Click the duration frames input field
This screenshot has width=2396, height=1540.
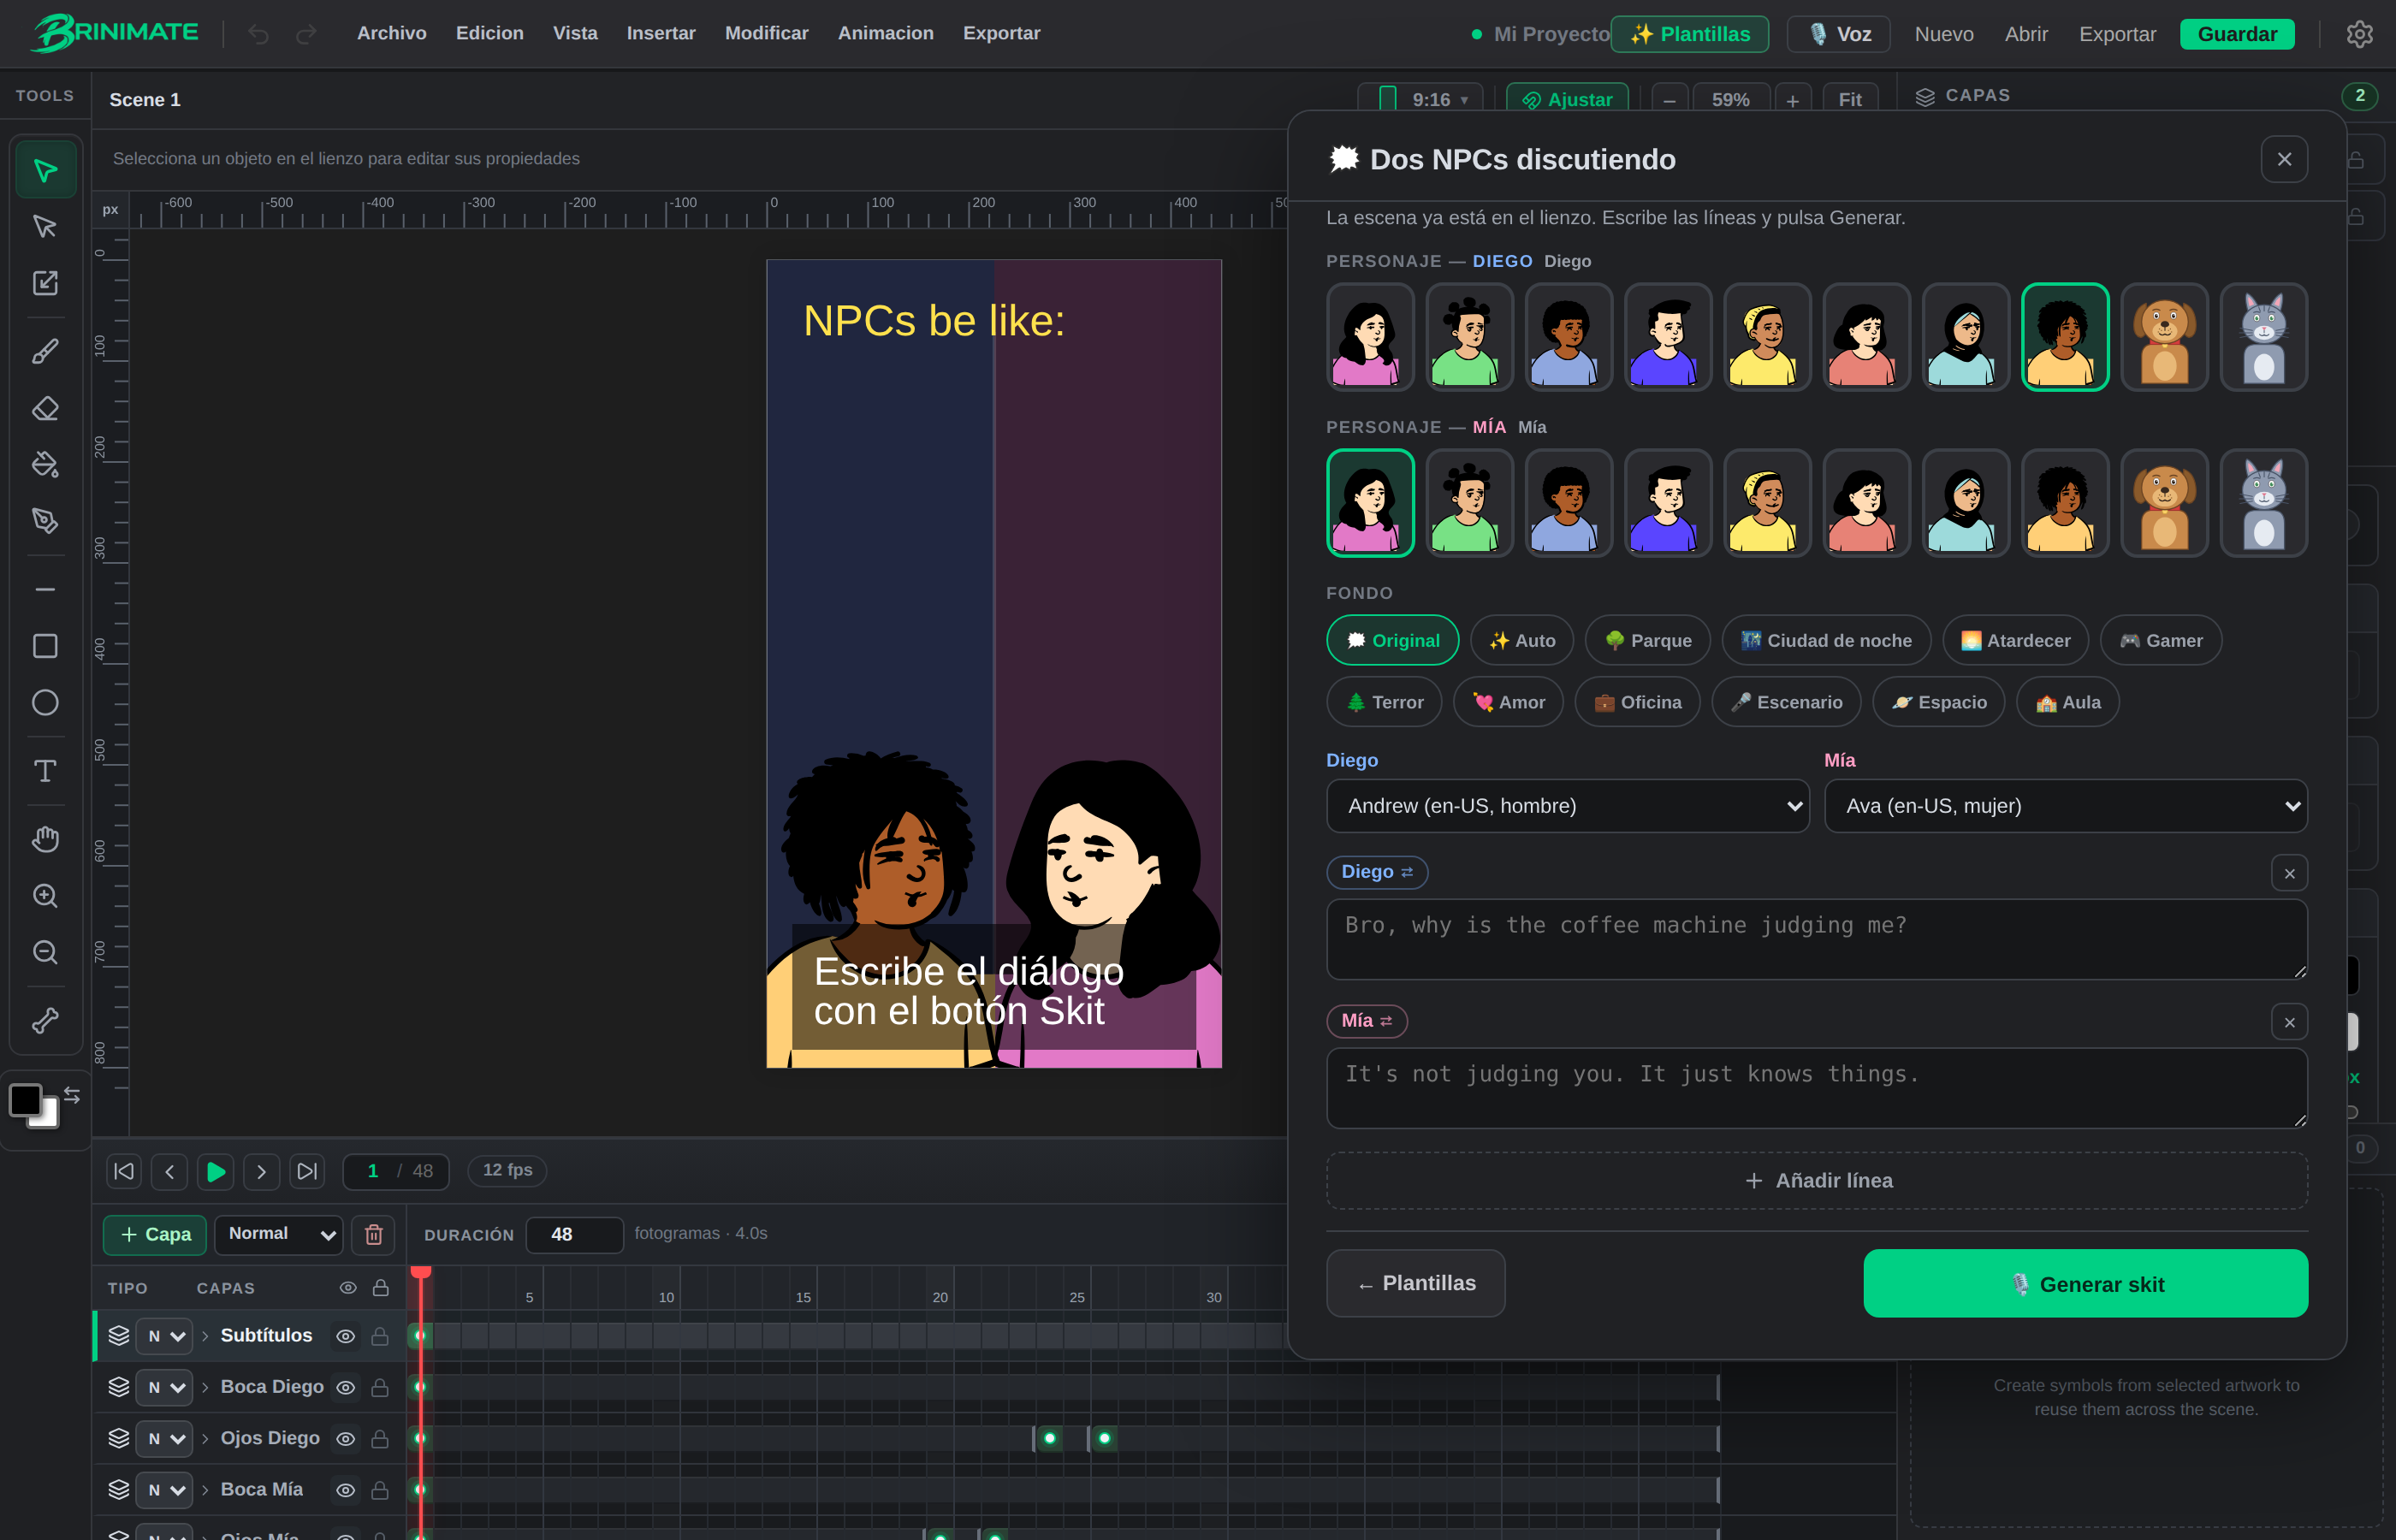pos(574,1235)
